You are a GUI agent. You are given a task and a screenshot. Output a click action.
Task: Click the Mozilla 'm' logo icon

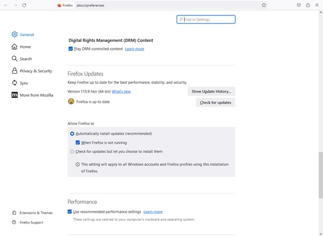[14, 95]
